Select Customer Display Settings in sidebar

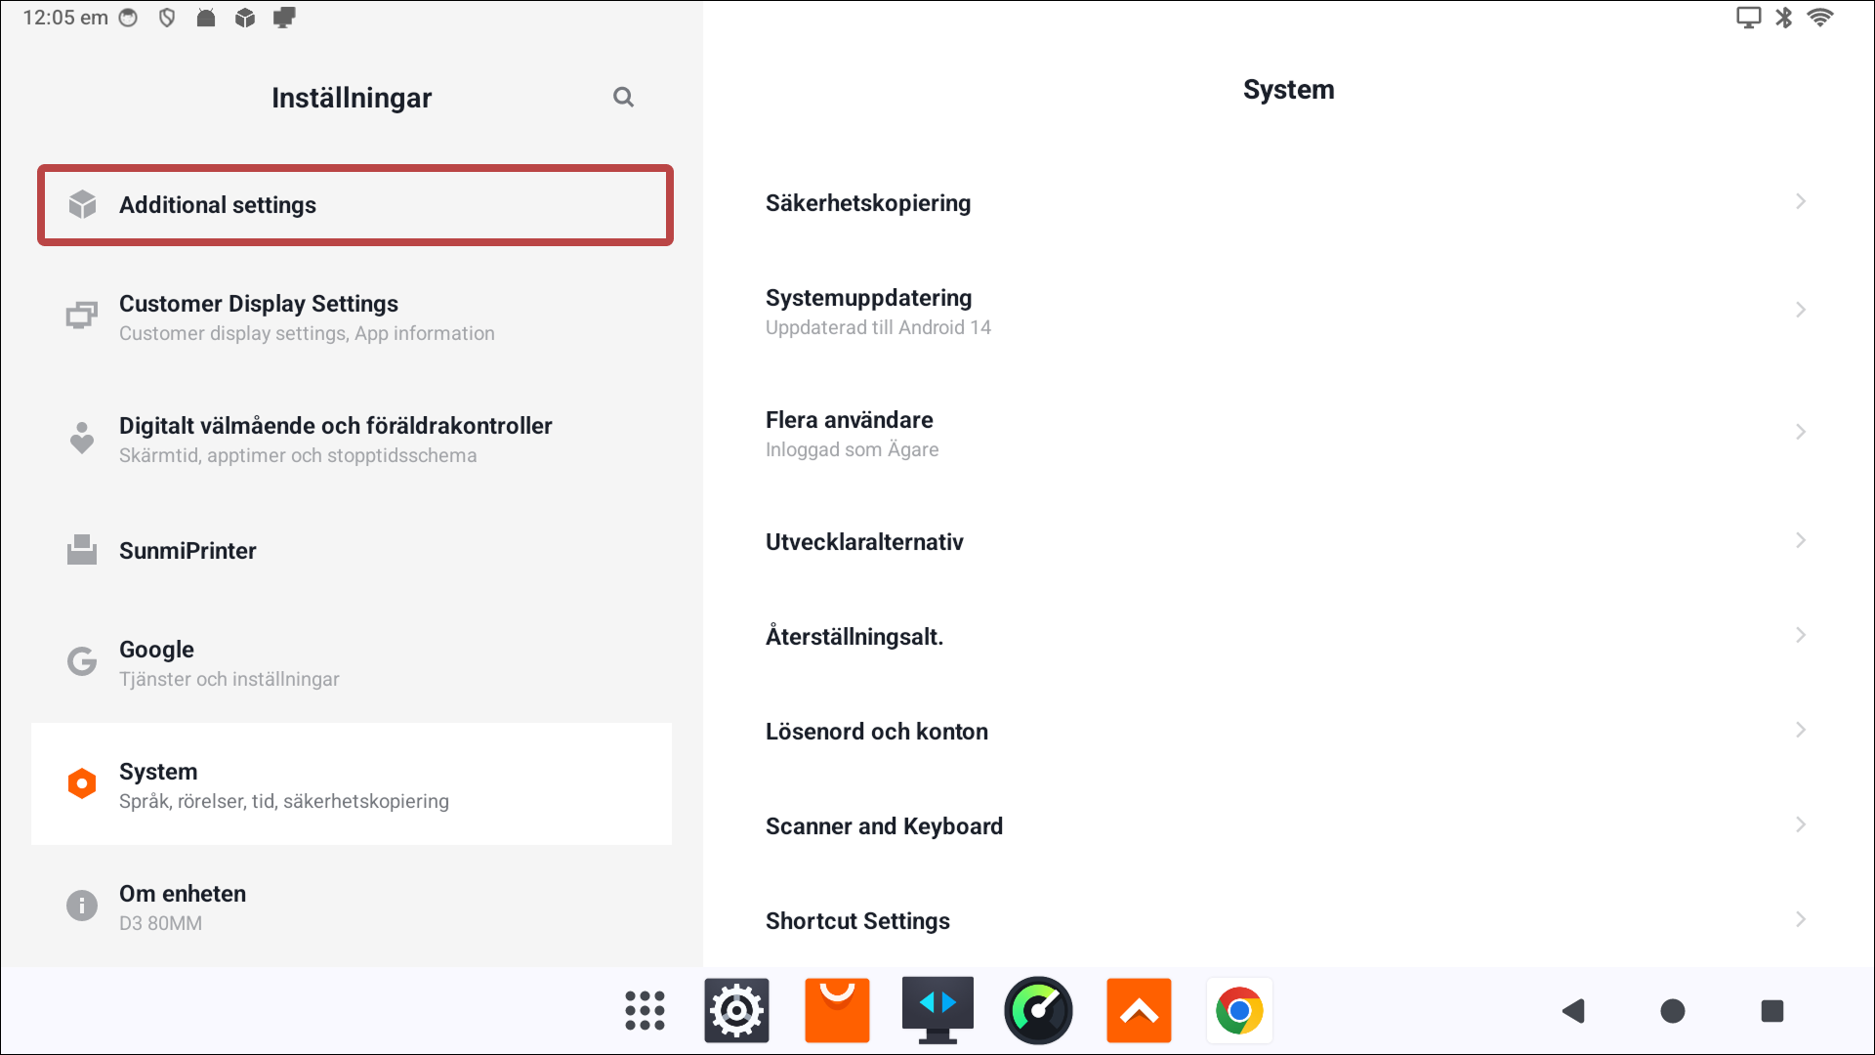point(352,317)
